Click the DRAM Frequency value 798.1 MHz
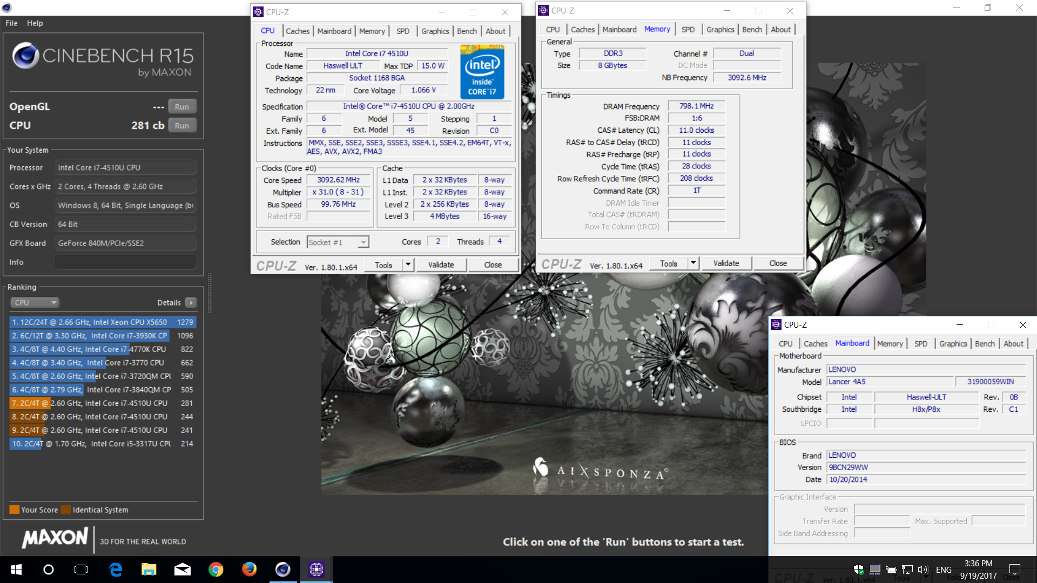This screenshot has height=583, width=1037. tap(696, 106)
